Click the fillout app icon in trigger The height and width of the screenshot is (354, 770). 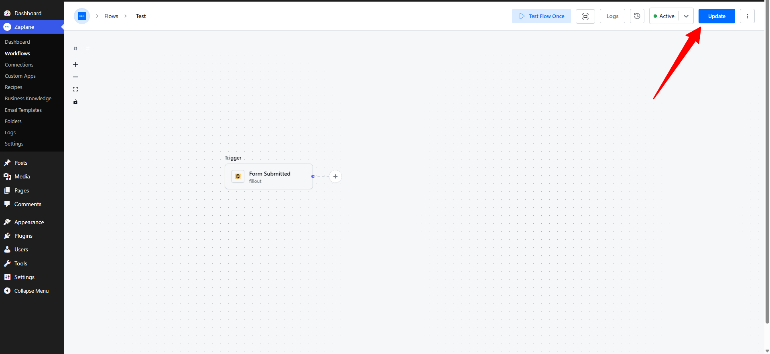coord(238,176)
